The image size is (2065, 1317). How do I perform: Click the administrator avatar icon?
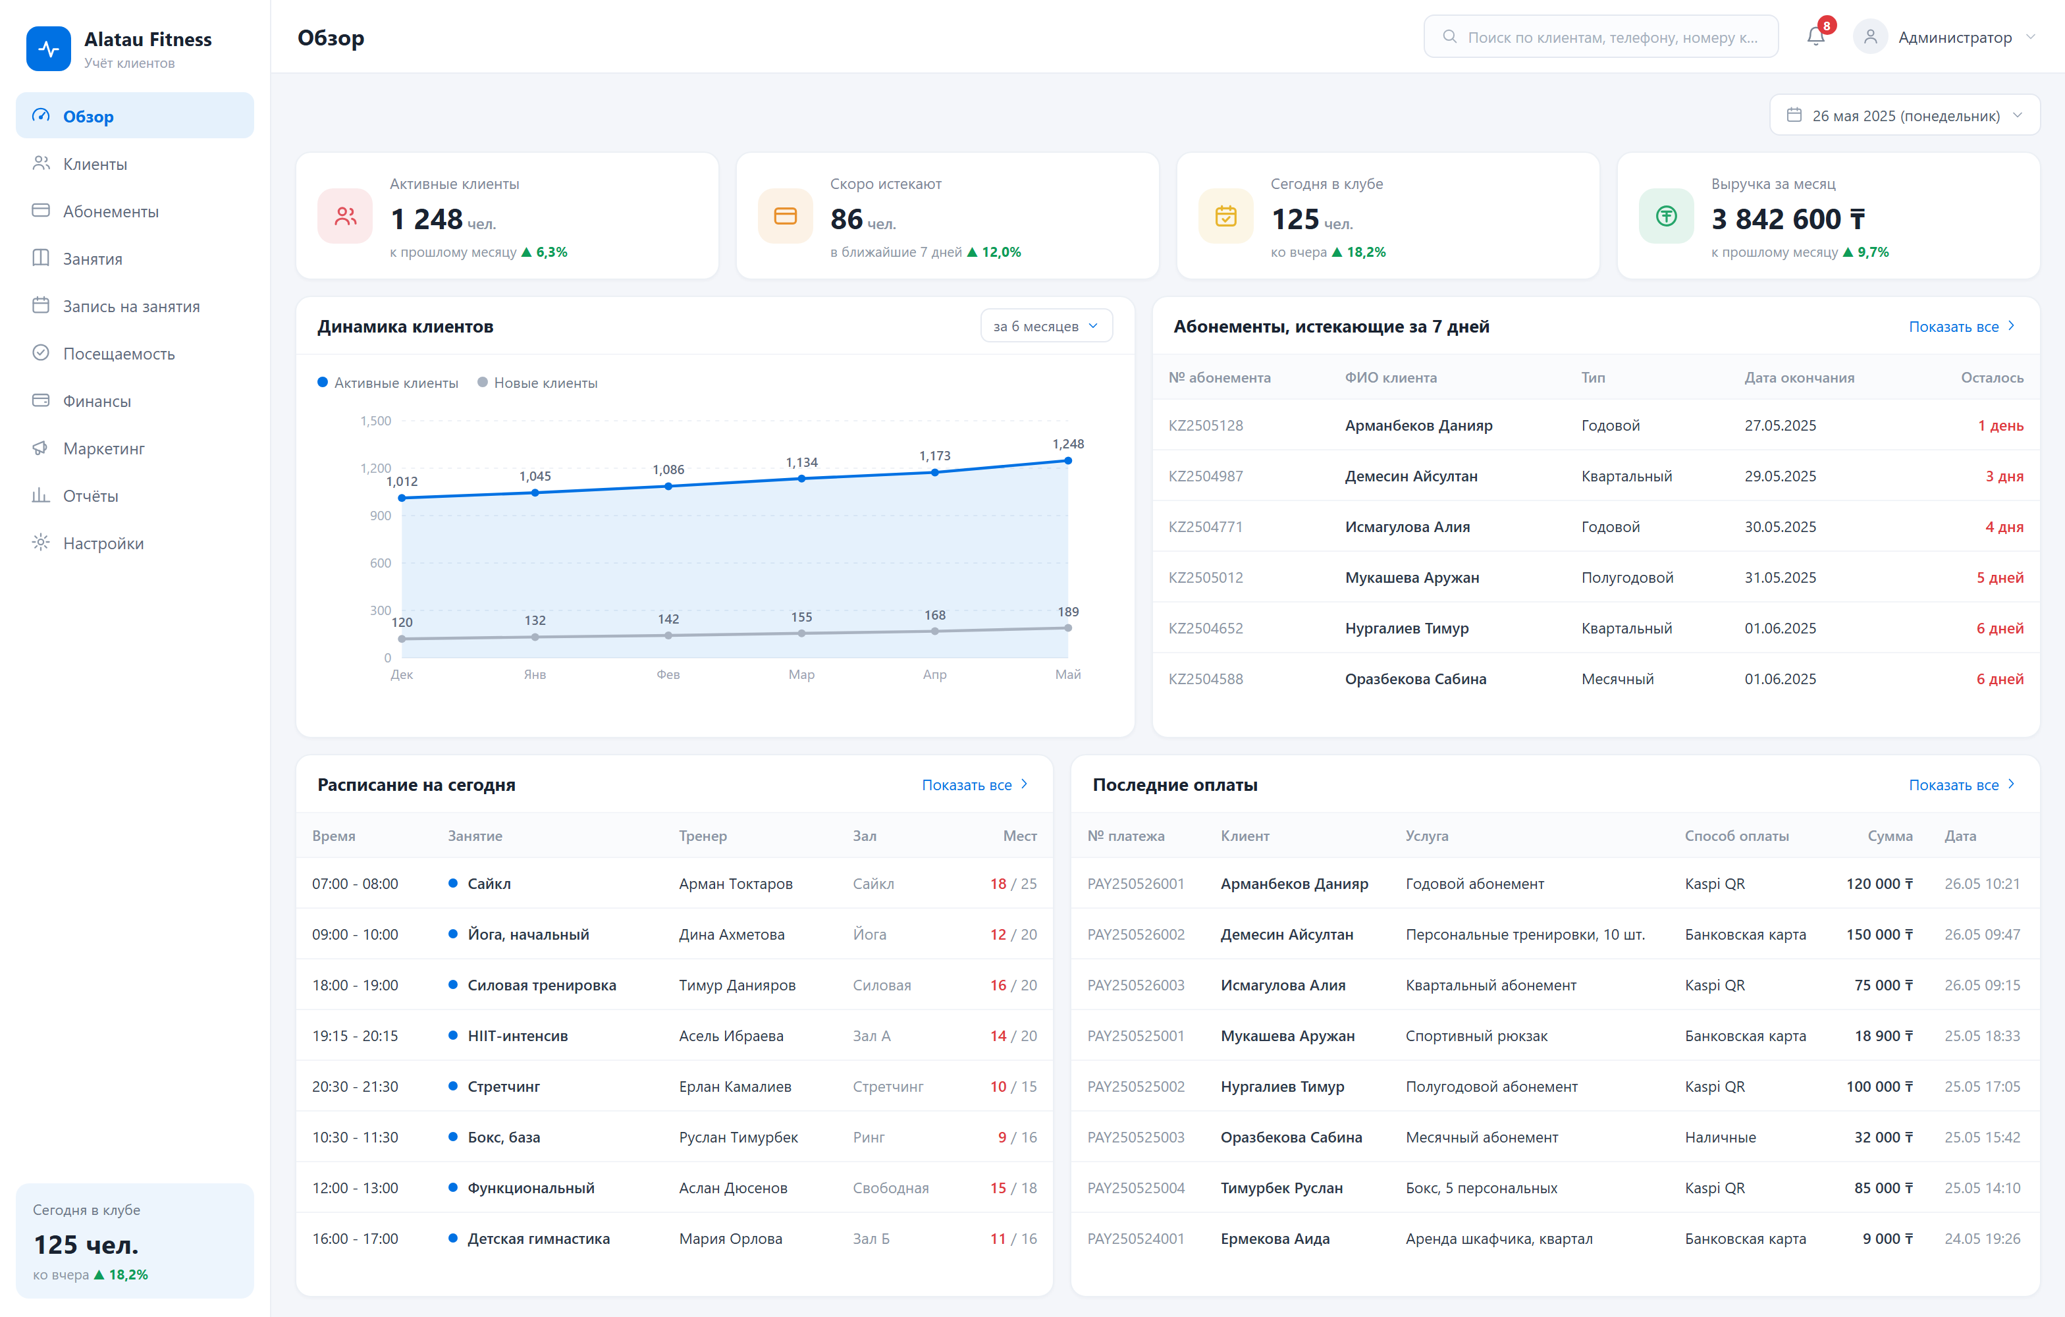[x=1870, y=37]
